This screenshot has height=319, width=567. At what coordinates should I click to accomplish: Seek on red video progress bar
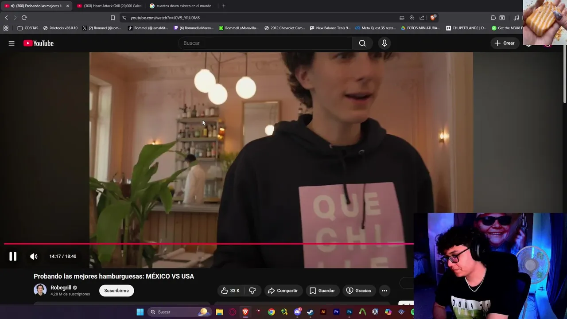coord(208,244)
